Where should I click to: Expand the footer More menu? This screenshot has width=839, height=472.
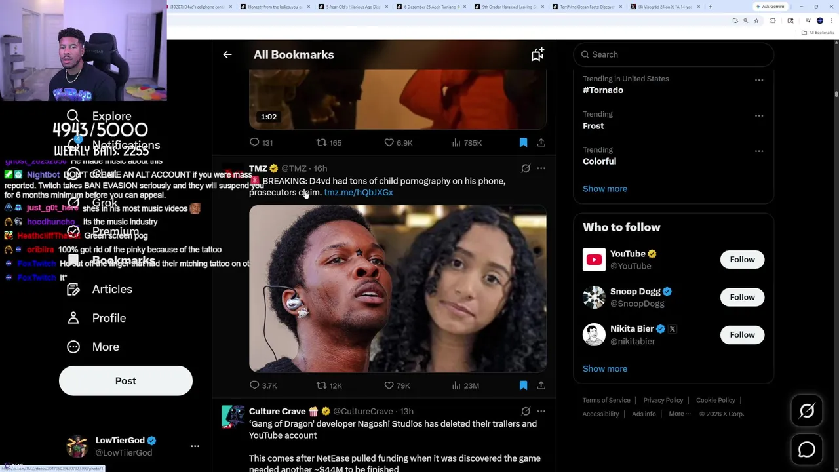(680, 414)
